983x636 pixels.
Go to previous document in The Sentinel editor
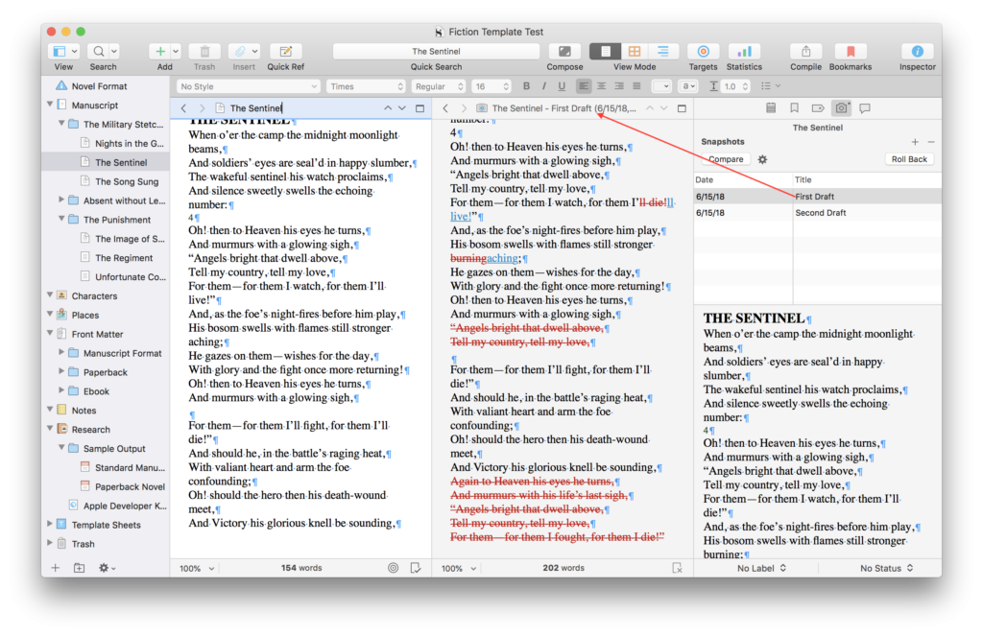tap(388, 108)
